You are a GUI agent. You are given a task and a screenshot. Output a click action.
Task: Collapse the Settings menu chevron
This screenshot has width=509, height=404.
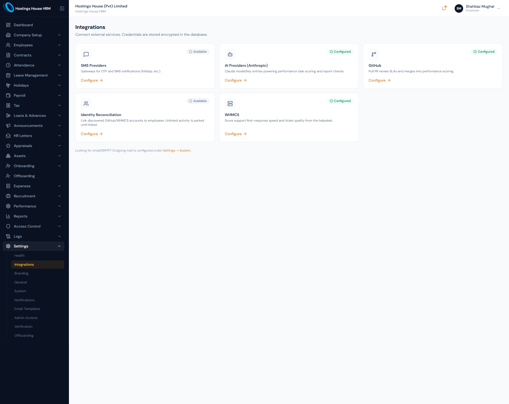pyautogui.click(x=59, y=246)
